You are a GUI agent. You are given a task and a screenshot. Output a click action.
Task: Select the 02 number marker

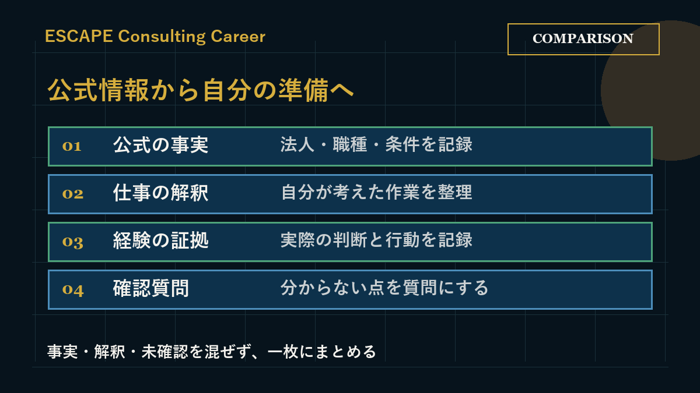click(73, 194)
